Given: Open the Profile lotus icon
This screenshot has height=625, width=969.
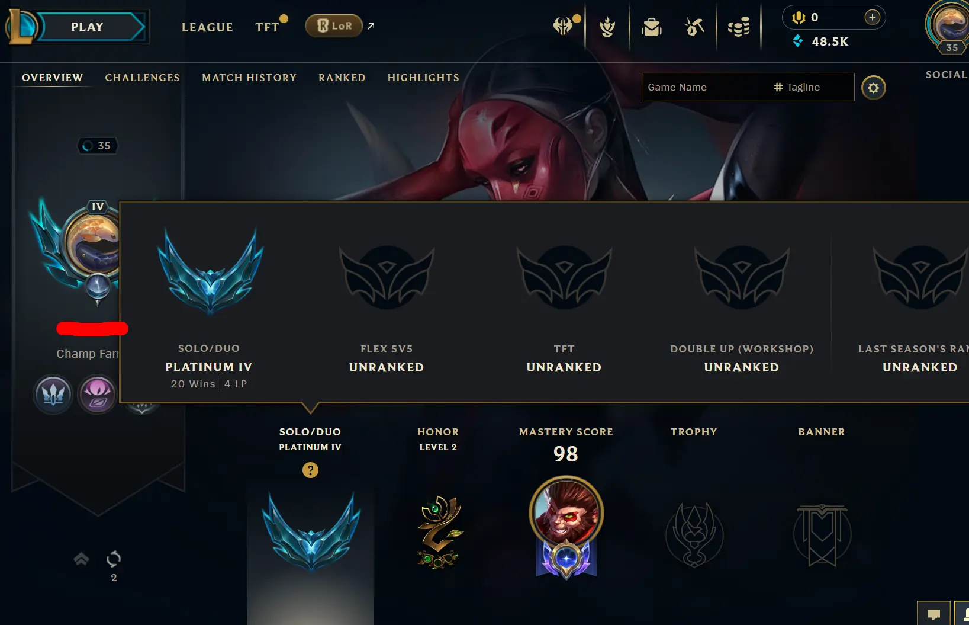Looking at the screenshot, I should click(x=607, y=27).
